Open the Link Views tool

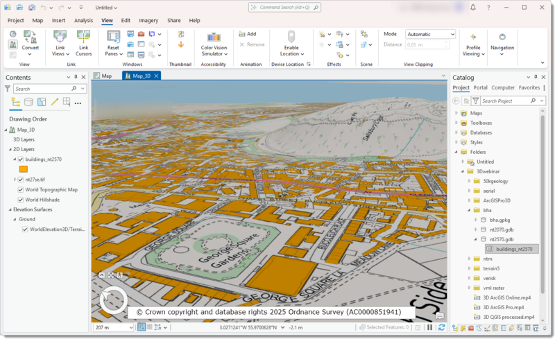(60, 43)
